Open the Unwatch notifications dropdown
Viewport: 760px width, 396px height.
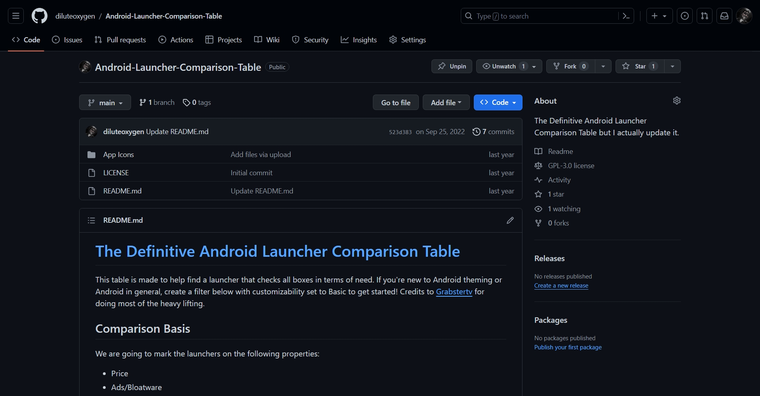(509, 66)
